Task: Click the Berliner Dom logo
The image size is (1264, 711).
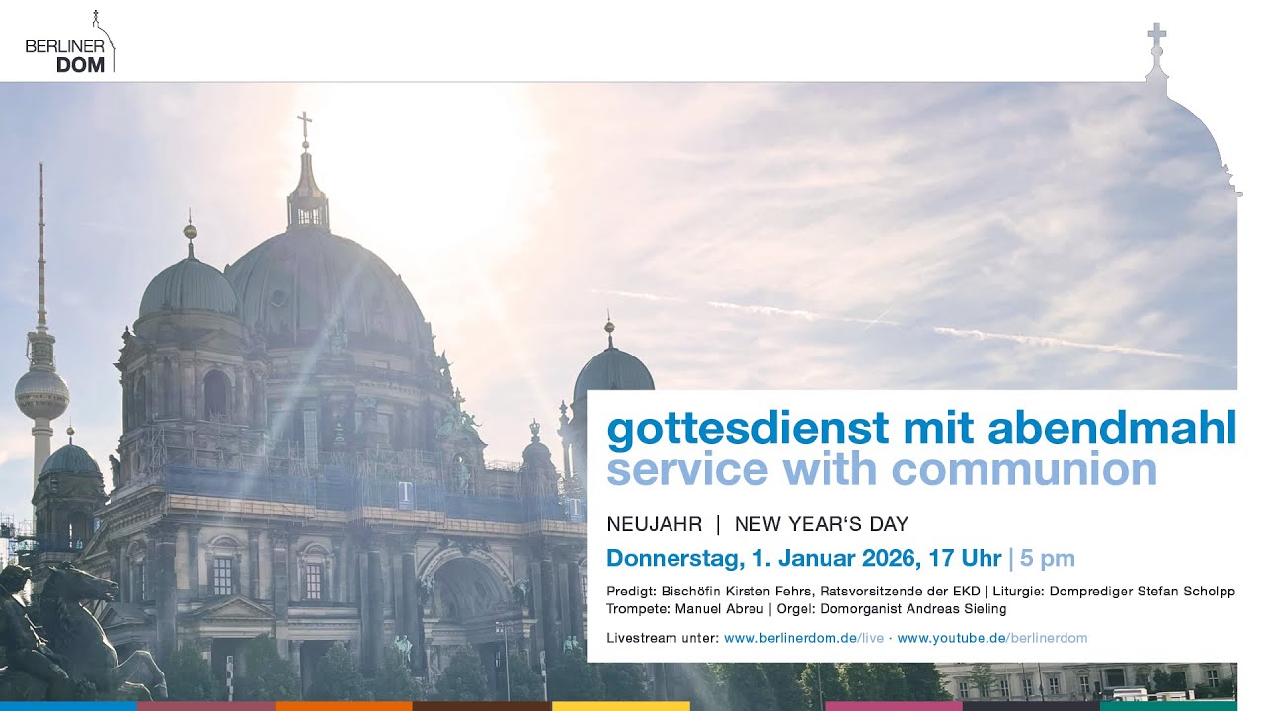Action: 70,41
